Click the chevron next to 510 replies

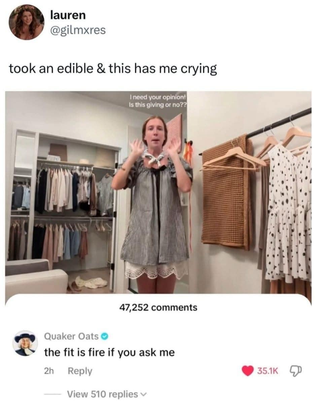point(144,394)
